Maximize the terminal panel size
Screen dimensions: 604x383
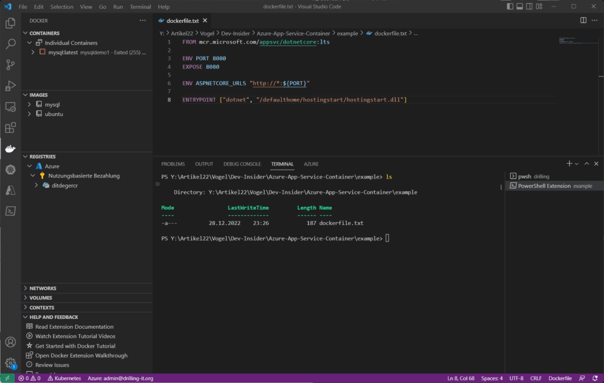[586, 164]
